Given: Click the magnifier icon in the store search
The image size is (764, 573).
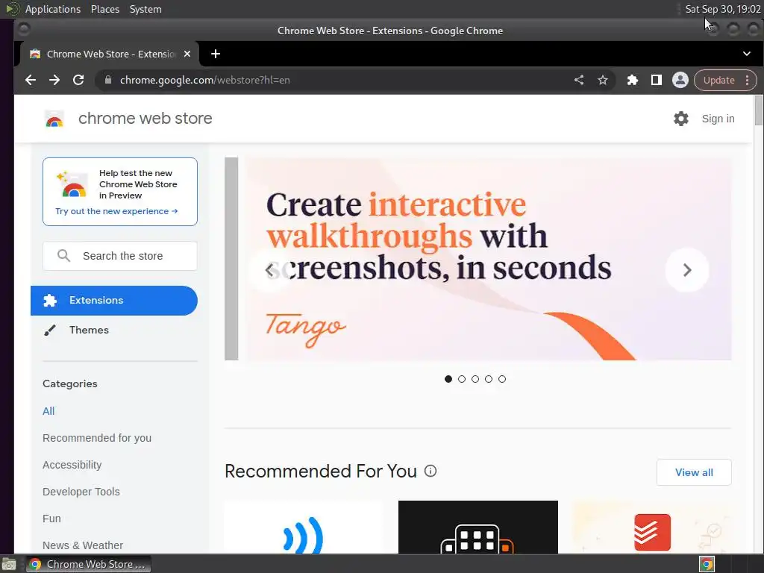Looking at the screenshot, I should (64, 255).
